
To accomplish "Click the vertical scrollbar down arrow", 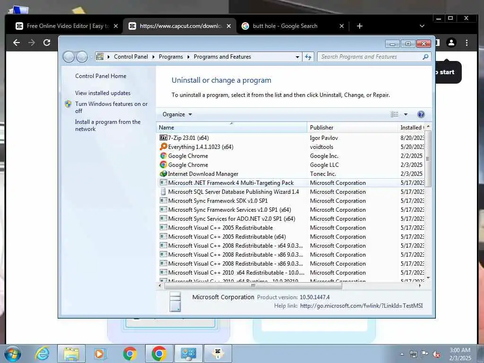I will [428, 278].
